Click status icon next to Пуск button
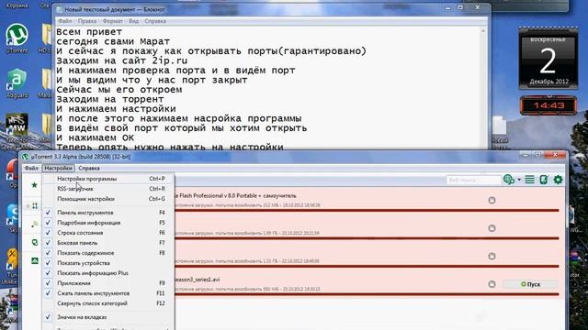Viewport: 588px width, 330px height. [492, 284]
